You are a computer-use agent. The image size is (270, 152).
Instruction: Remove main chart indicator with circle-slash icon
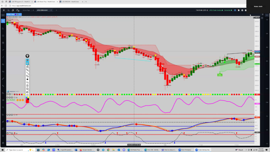point(8,19)
